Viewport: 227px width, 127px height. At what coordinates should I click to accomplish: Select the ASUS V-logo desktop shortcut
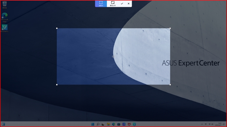[x=4, y=28]
